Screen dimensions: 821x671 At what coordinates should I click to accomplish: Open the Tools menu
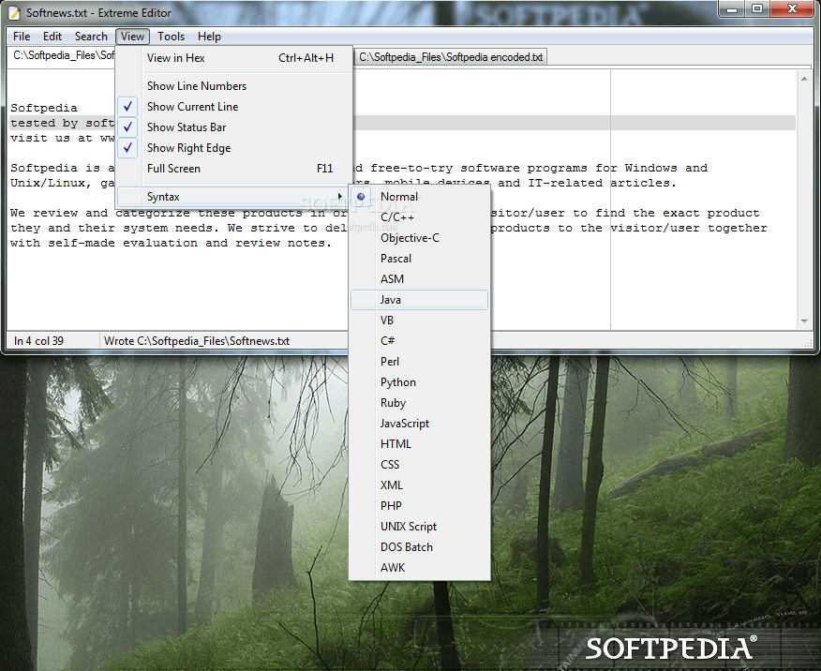172,37
